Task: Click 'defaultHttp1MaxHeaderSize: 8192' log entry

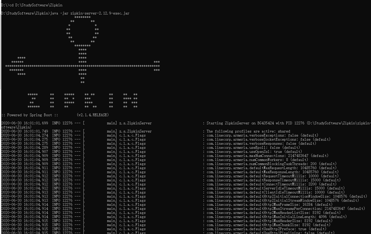Action: click(x=281, y=221)
